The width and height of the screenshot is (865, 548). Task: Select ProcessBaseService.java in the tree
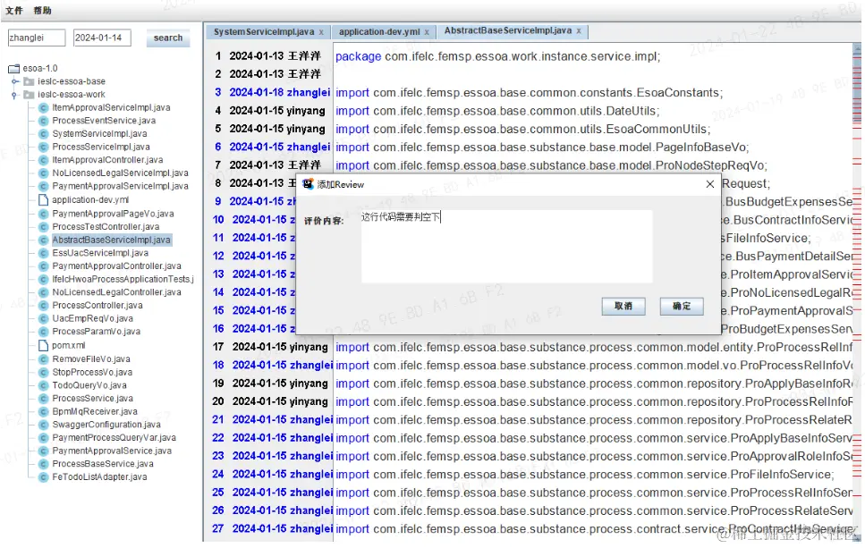[103, 464]
